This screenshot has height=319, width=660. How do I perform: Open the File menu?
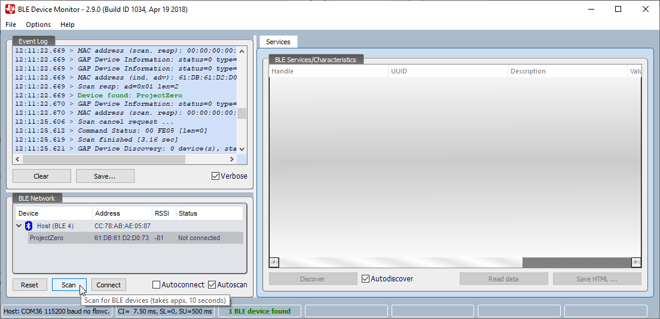11,24
